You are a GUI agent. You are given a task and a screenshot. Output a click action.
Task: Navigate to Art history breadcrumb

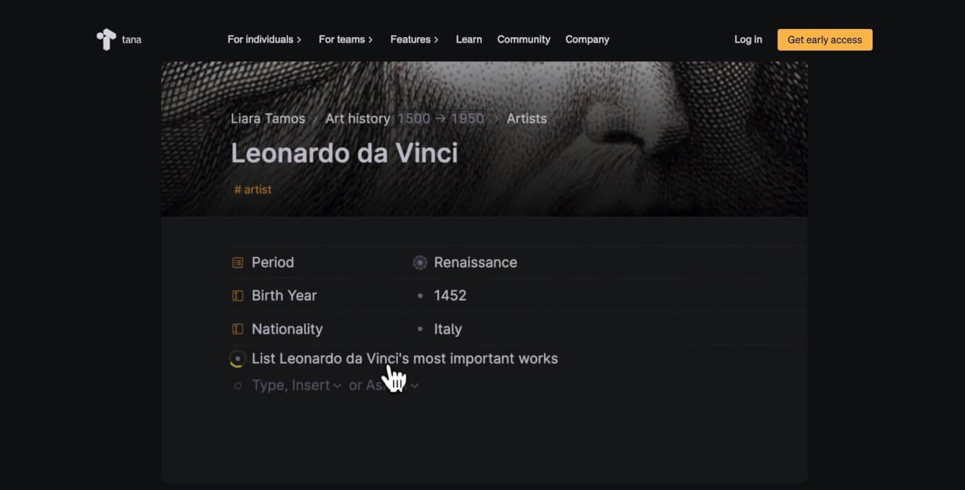[x=356, y=118]
